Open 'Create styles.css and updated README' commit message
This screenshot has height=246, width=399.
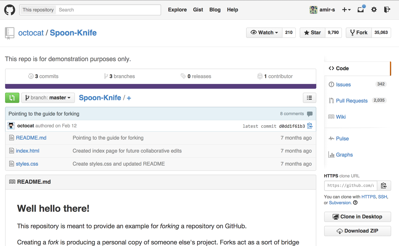119,164
